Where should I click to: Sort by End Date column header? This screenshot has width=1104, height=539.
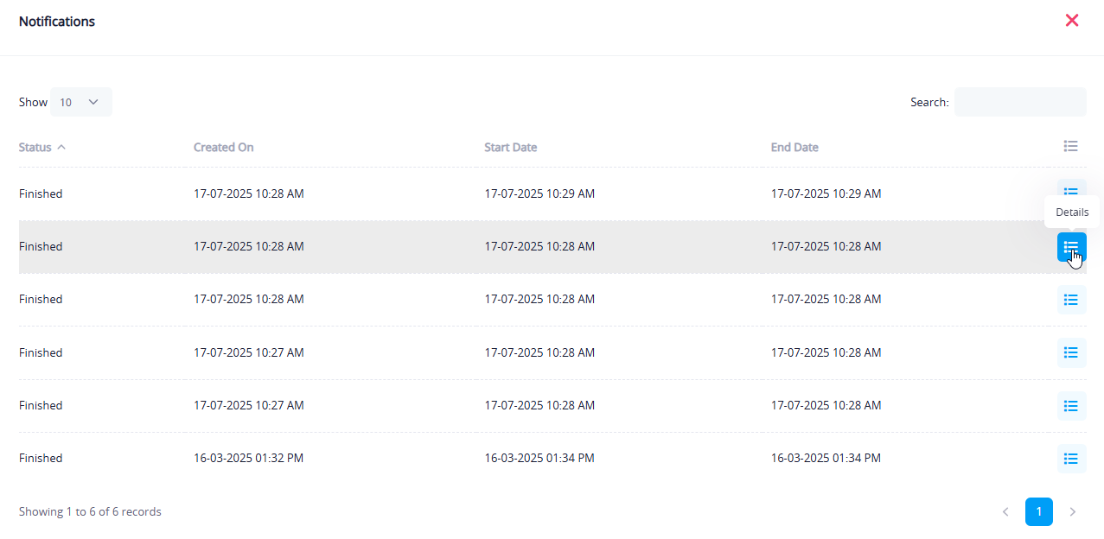click(x=794, y=147)
